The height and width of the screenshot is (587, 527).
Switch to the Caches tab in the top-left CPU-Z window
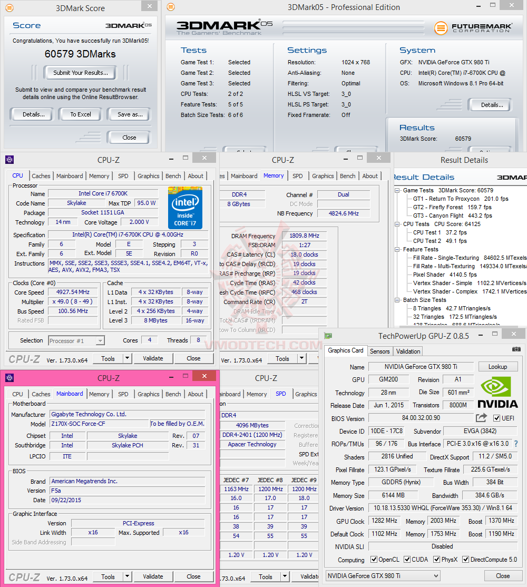41,176
